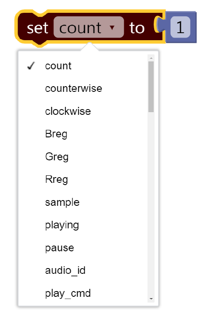Pick the Breg variable
Screen dimensions: 212x318
click(x=83, y=134)
